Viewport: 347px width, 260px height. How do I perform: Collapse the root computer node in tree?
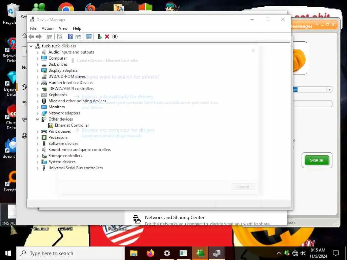point(31,46)
